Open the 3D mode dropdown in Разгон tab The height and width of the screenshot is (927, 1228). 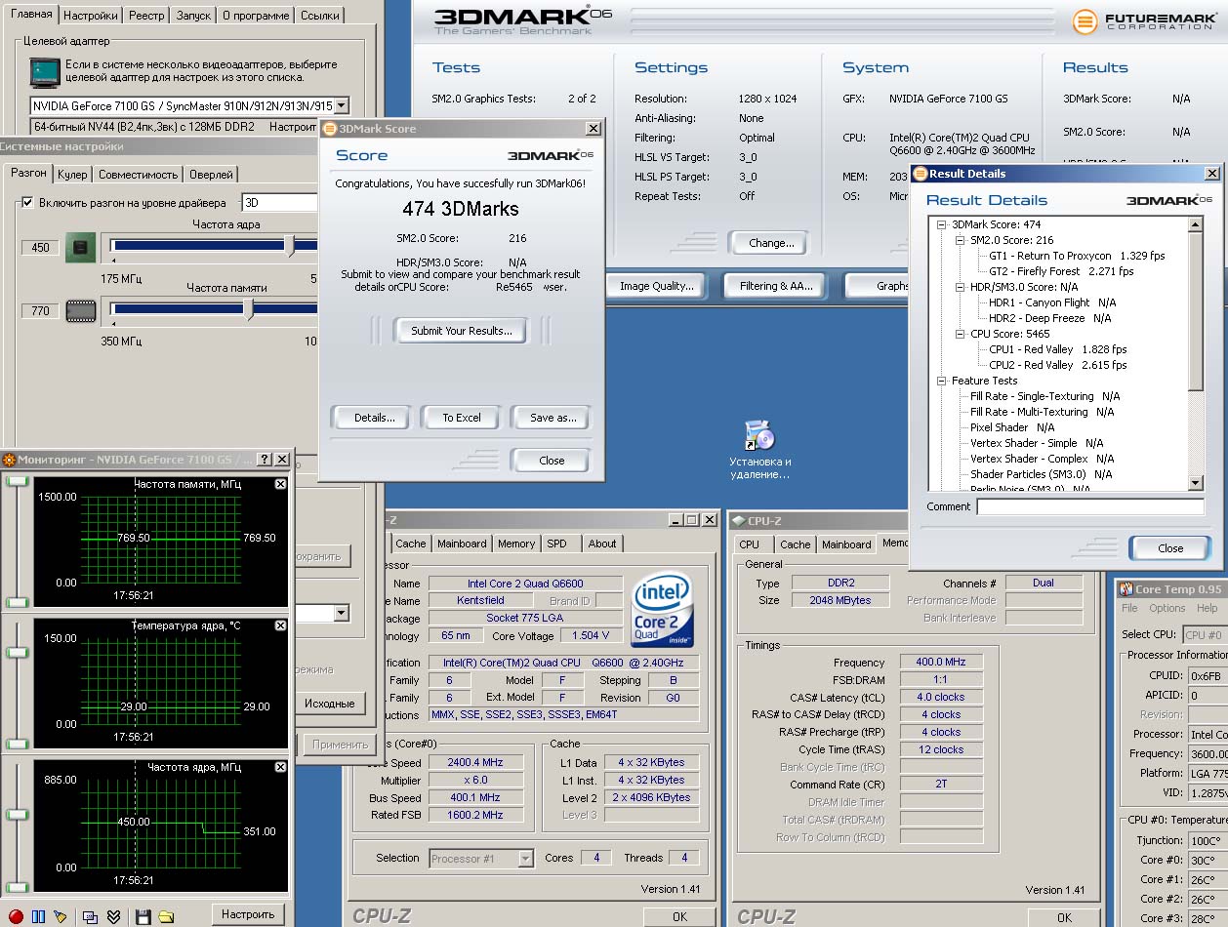[x=280, y=203]
